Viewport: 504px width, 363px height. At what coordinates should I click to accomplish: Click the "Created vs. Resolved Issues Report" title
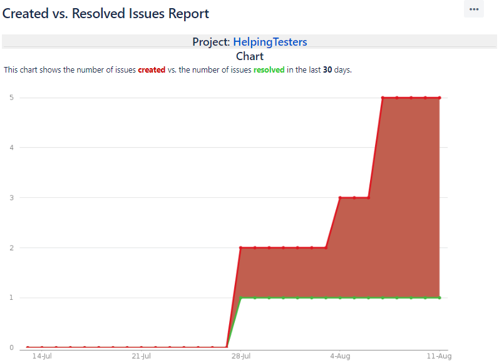point(106,13)
